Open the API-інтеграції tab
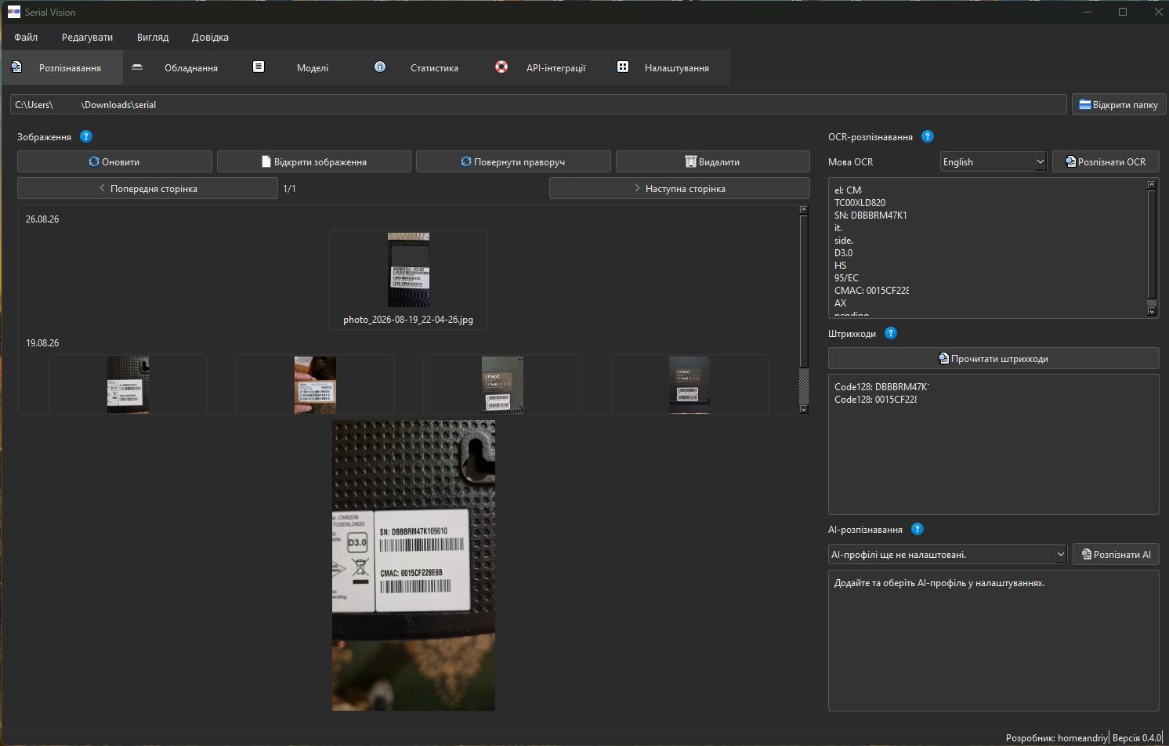The image size is (1169, 746). point(548,67)
